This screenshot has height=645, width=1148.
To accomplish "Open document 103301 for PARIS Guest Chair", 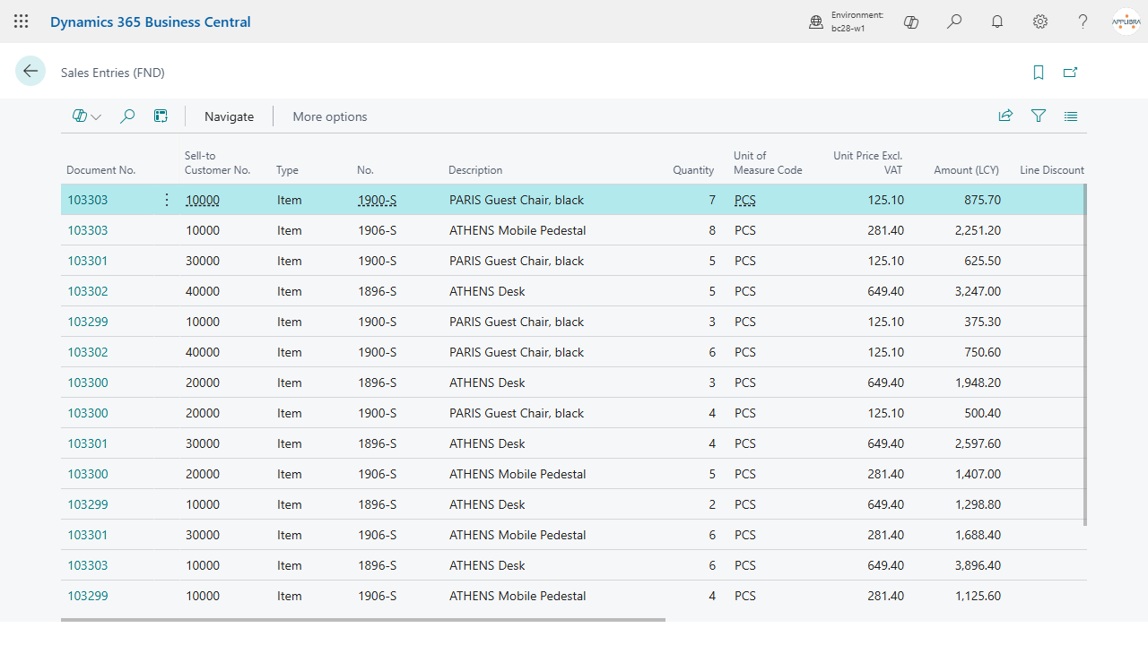I will [88, 261].
